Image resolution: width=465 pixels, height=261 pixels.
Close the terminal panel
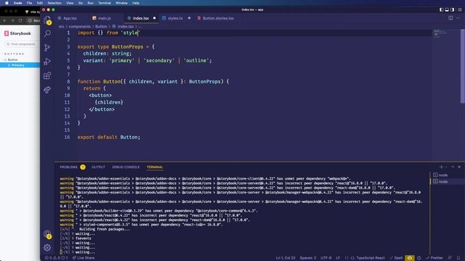pyautogui.click(x=459, y=167)
